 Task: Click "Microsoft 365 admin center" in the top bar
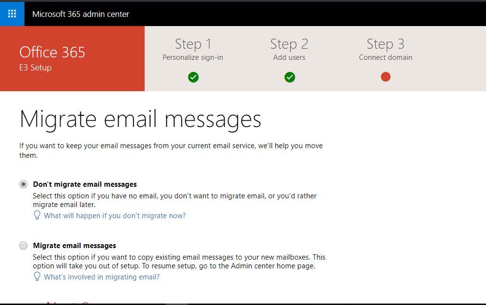[x=81, y=14]
